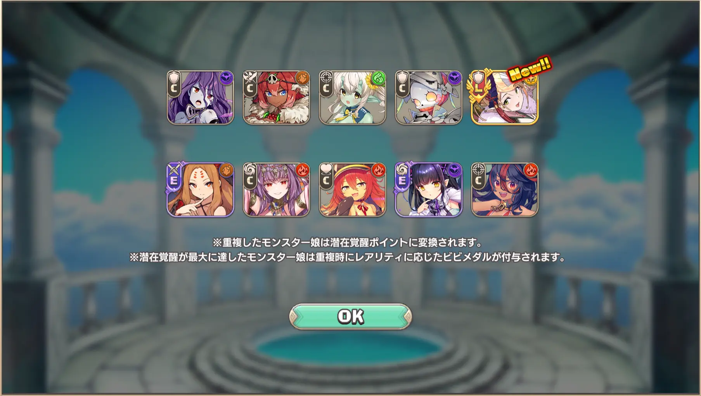Click E rarity badge on orange-haired card
This screenshot has width=701, height=396.
pyautogui.click(x=174, y=179)
